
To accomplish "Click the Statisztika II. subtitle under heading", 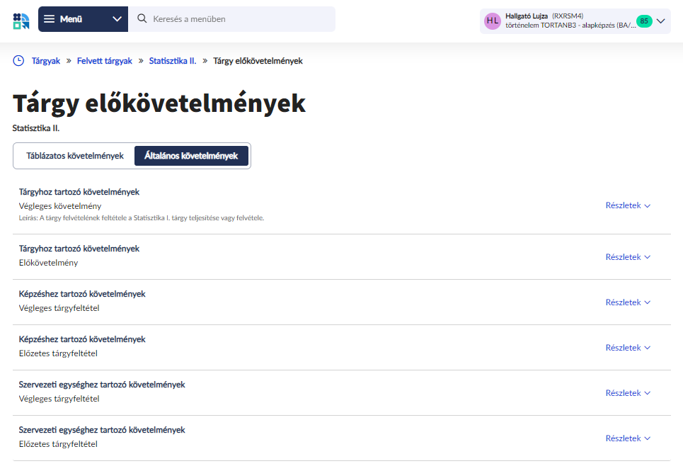I will pos(35,128).
